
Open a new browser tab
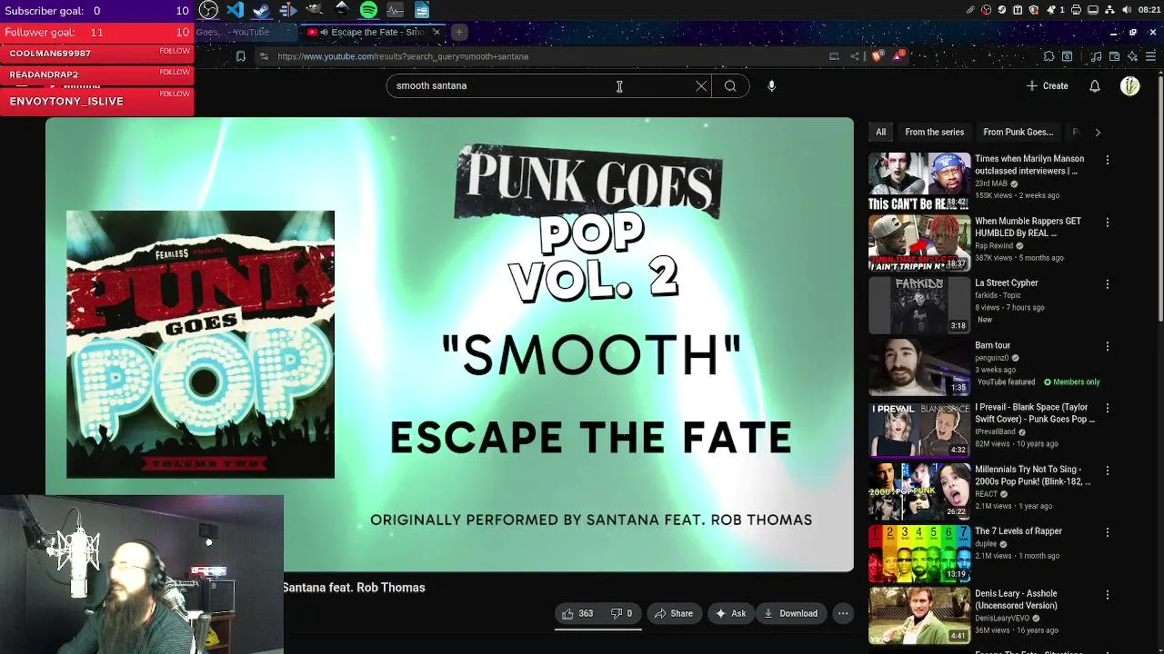pos(459,32)
